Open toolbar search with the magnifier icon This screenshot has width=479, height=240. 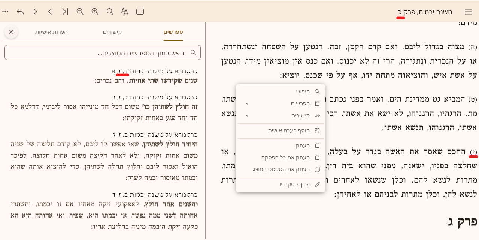[x=110, y=12]
